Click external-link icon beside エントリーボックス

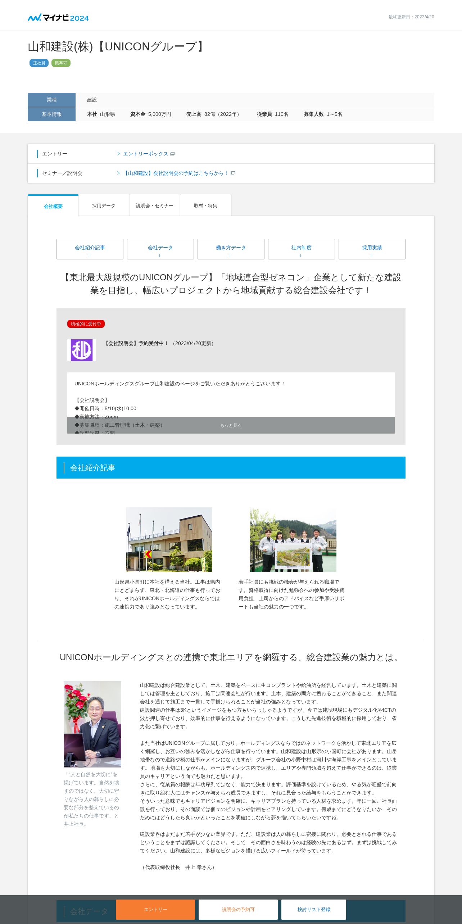pos(172,154)
